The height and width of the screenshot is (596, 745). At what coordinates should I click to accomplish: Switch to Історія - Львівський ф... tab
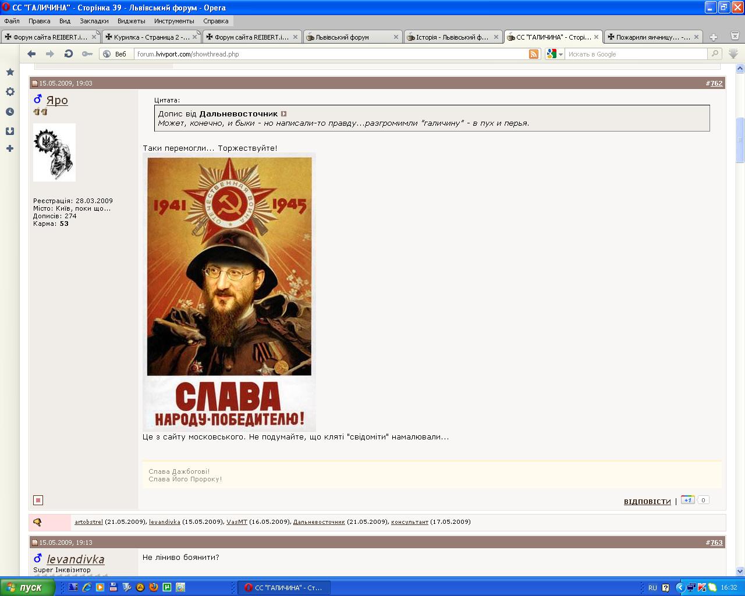(x=453, y=37)
